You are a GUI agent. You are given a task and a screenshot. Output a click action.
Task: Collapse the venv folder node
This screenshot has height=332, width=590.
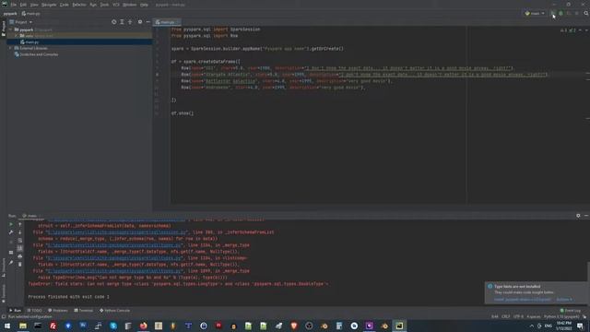pyautogui.click(x=16, y=36)
